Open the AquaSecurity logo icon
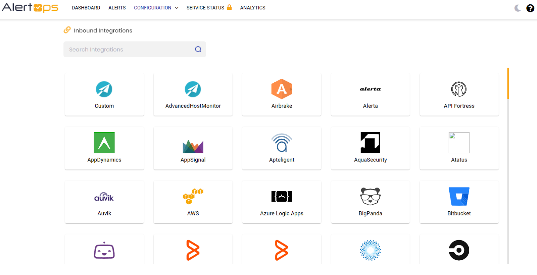The height and width of the screenshot is (275, 537). 370,143
